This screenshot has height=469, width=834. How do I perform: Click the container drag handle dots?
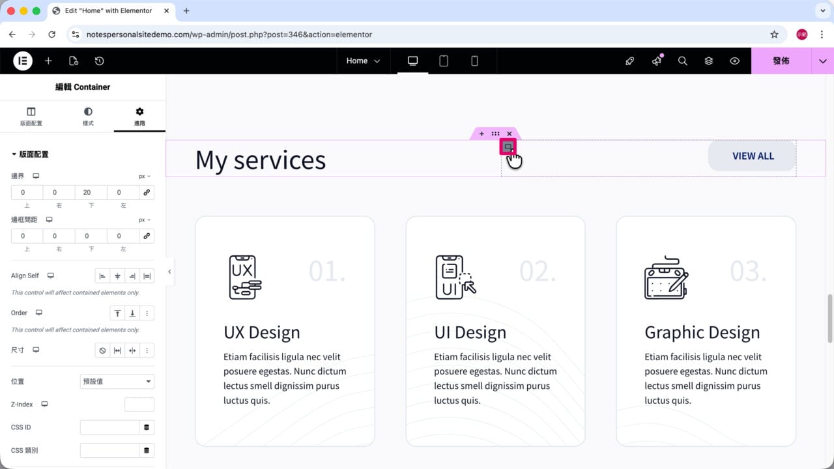click(x=495, y=134)
